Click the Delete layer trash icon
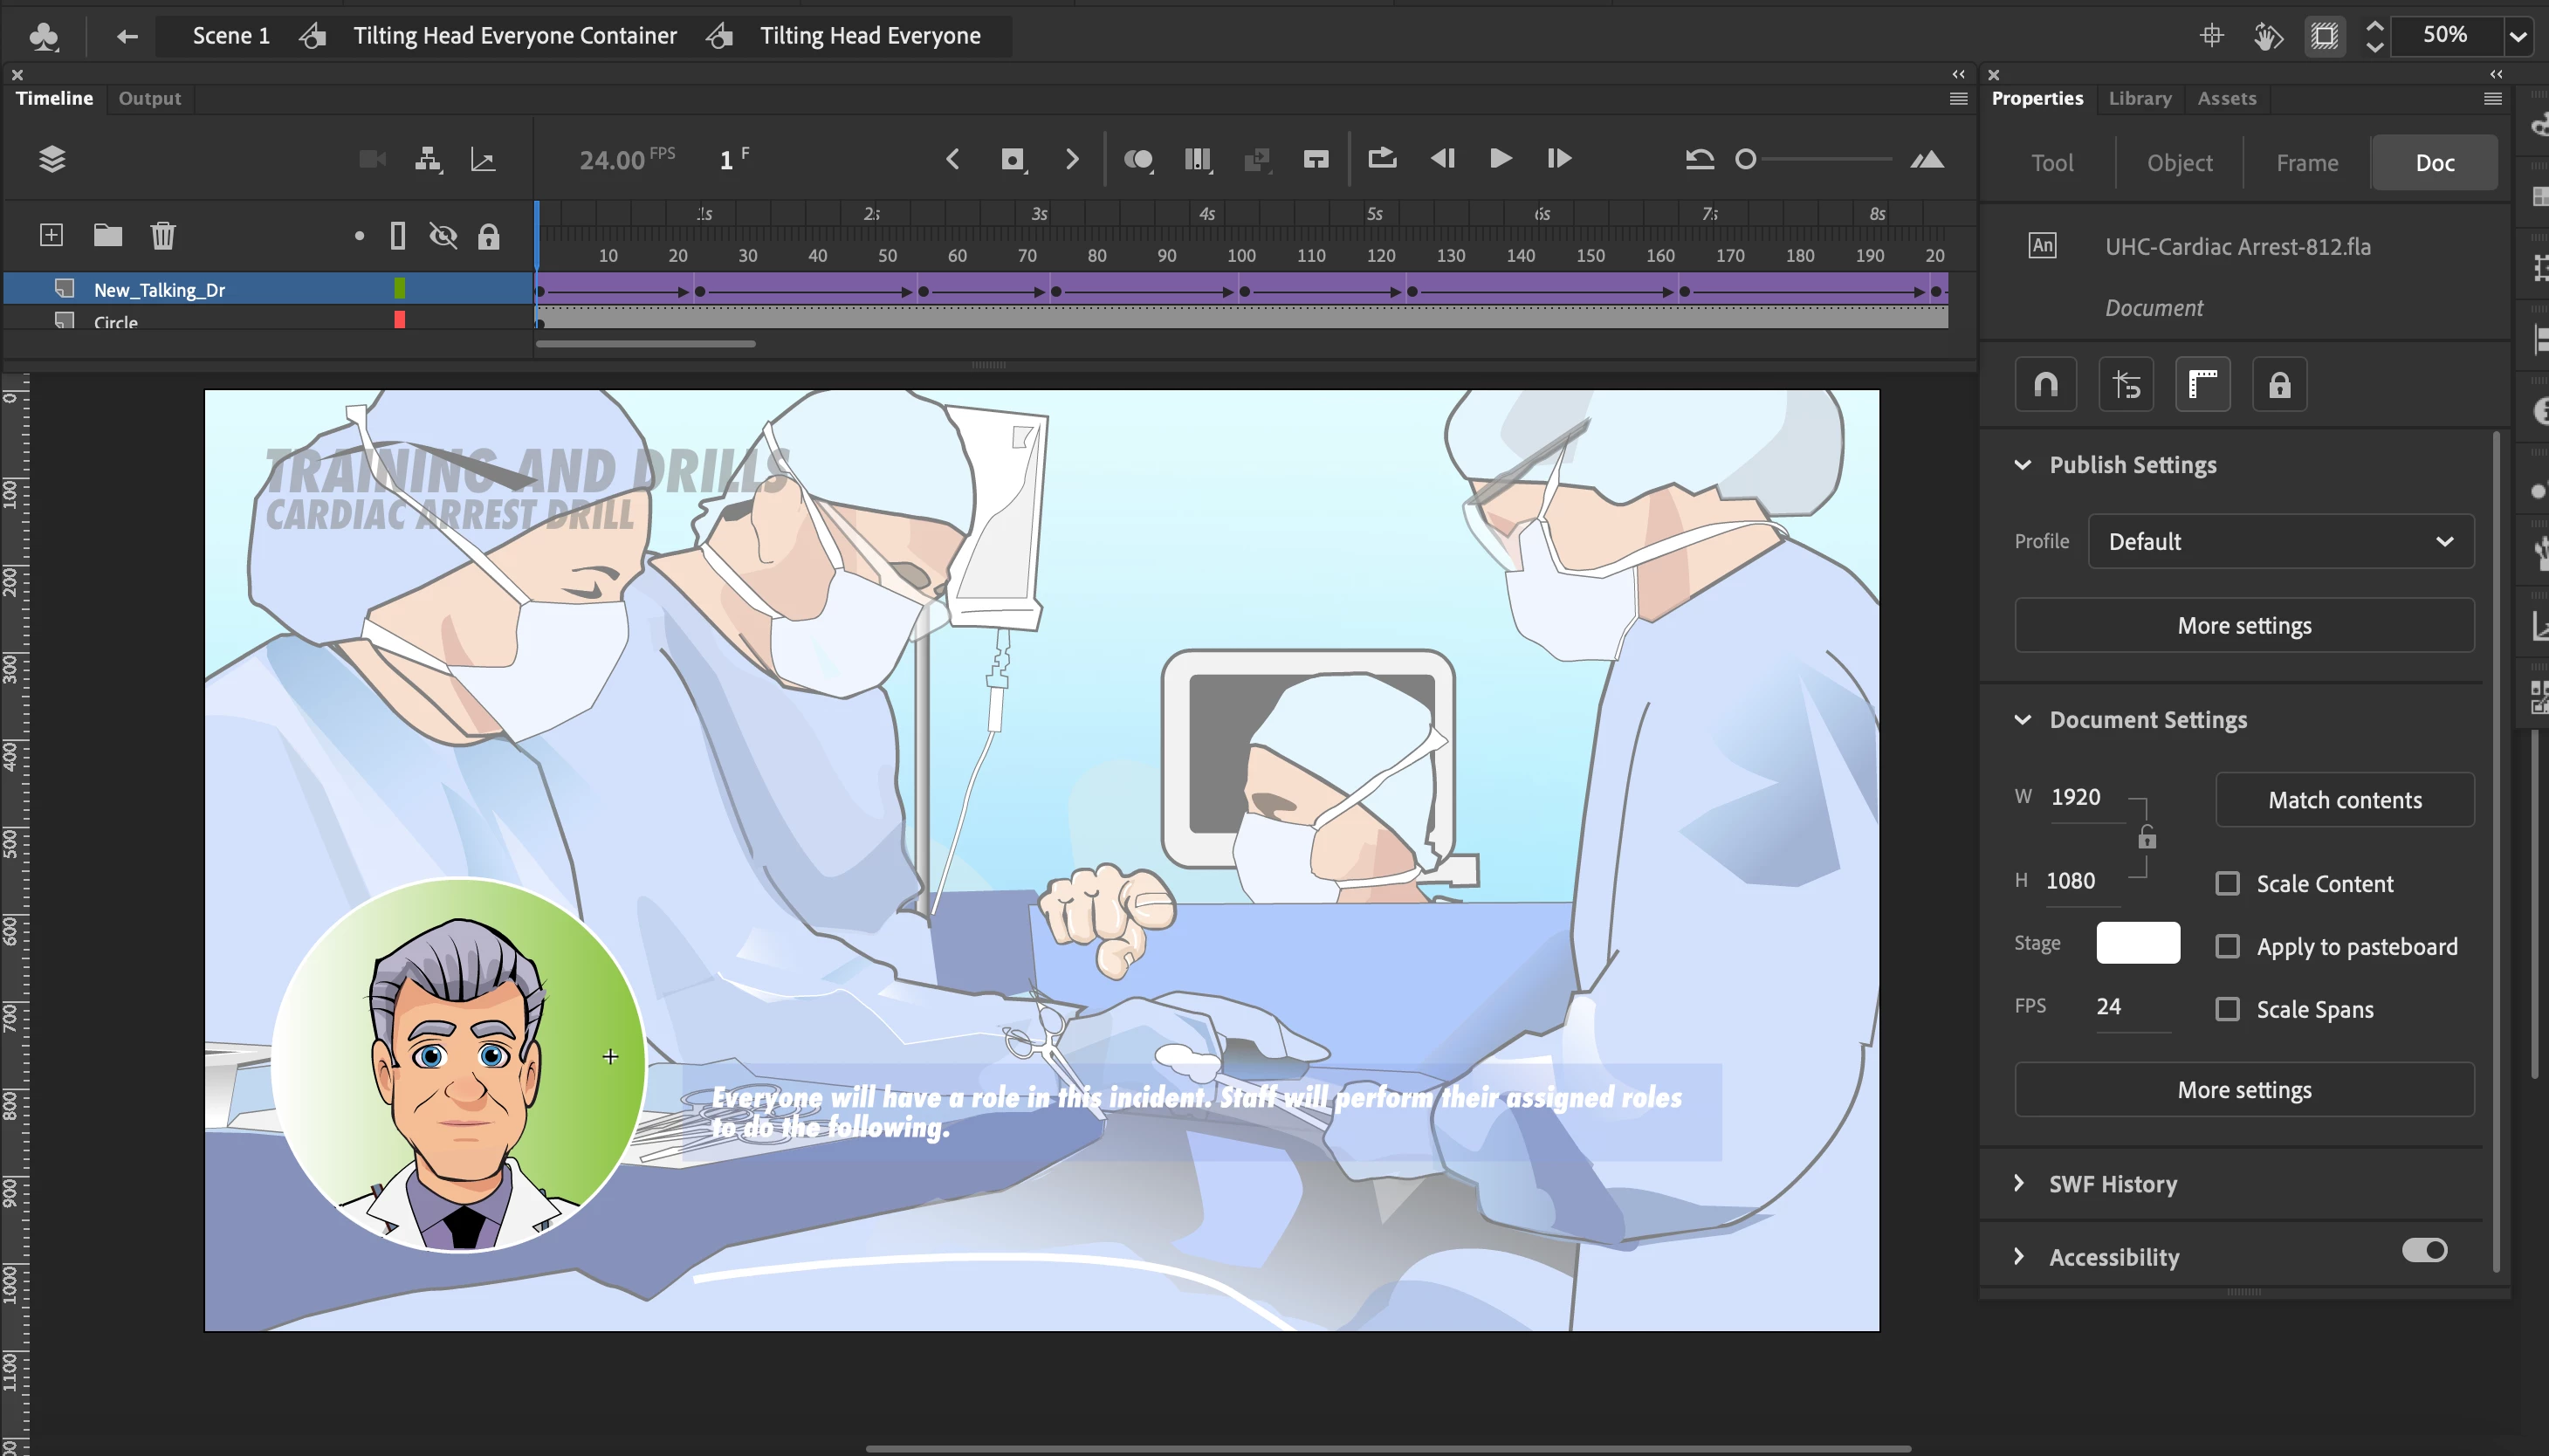This screenshot has width=2549, height=1456. 162,235
